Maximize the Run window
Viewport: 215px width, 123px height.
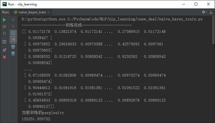pos(196,4)
